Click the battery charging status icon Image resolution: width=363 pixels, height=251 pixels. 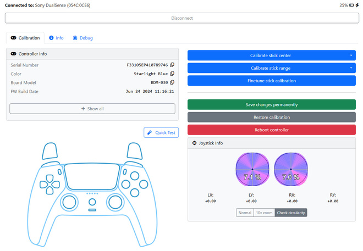pyautogui.click(x=357, y=5)
